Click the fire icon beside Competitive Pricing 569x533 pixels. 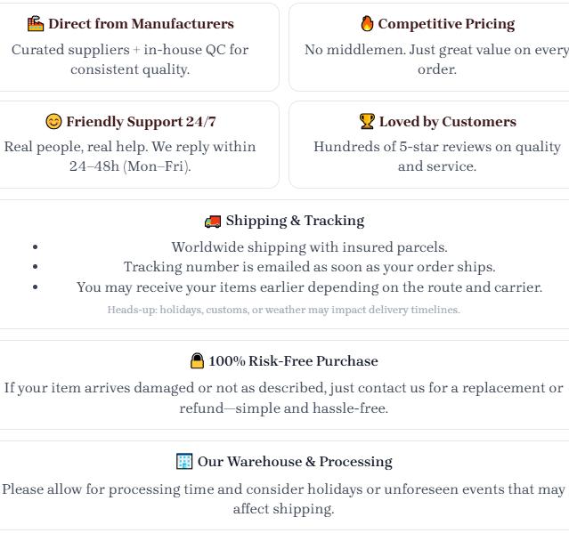(x=367, y=24)
